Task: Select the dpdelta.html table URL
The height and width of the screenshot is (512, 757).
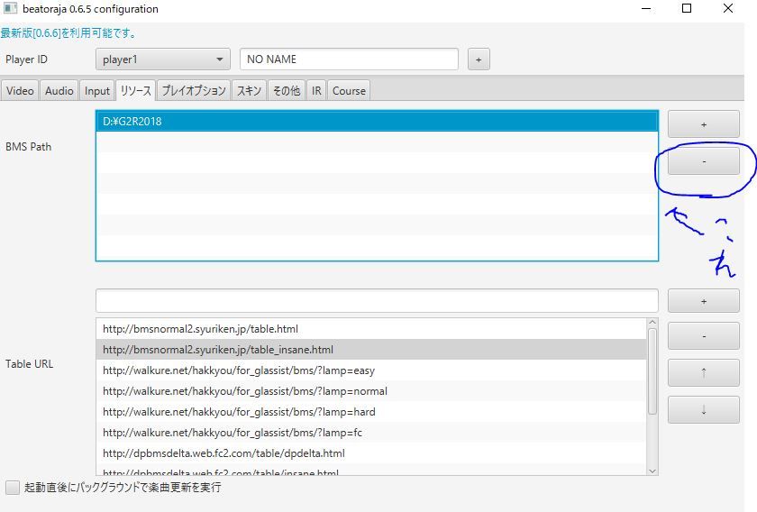Action: [x=371, y=453]
